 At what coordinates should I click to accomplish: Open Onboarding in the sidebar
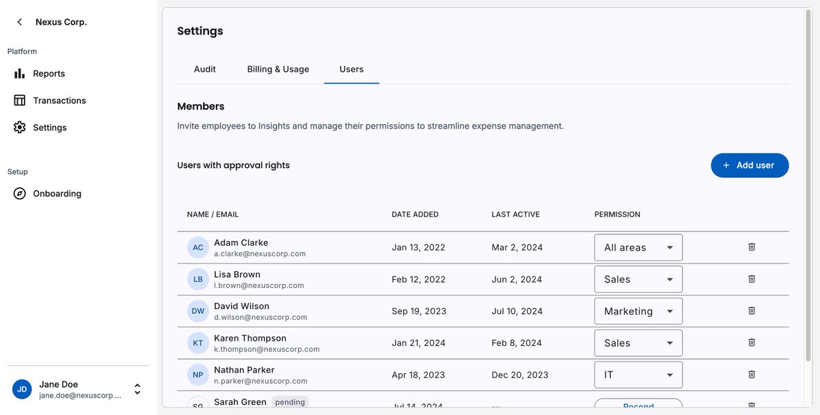[x=57, y=193]
